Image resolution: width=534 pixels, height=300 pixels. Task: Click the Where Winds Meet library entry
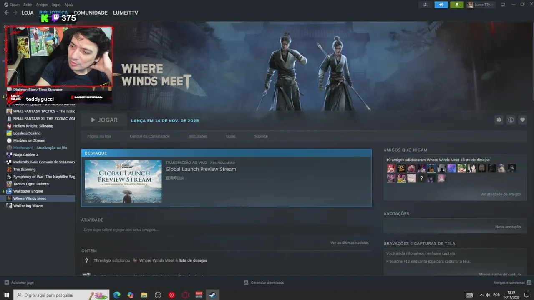[x=41, y=198]
